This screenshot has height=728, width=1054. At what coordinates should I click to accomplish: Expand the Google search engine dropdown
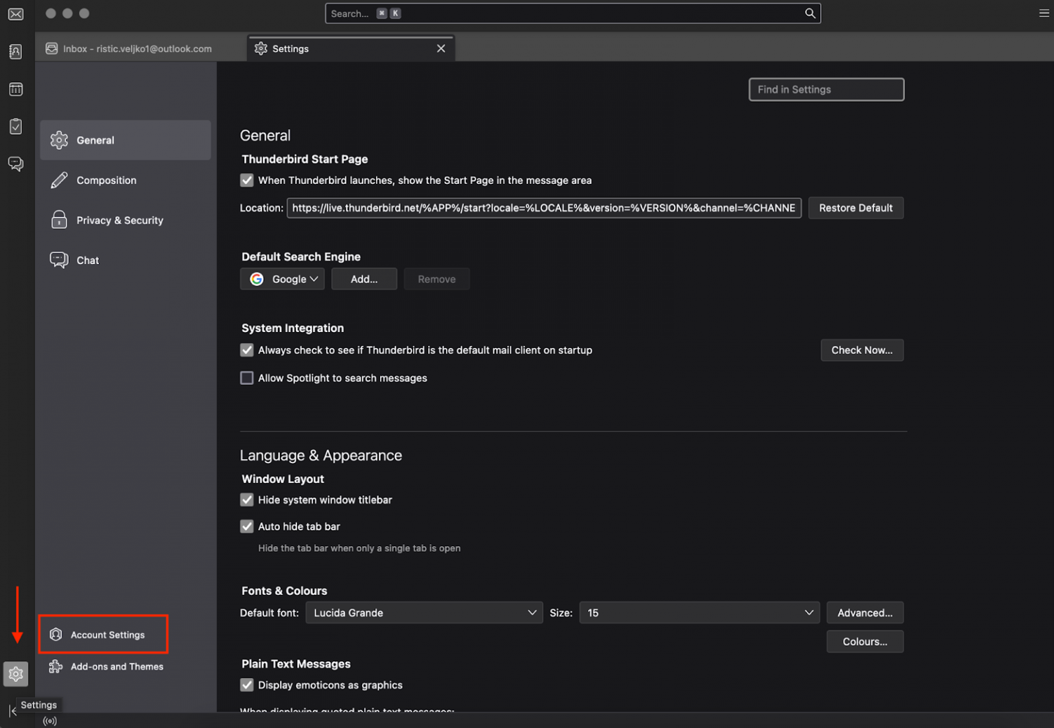(283, 279)
